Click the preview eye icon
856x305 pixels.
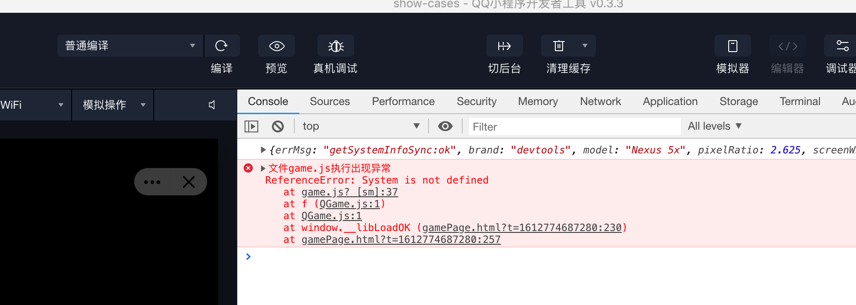pyautogui.click(x=277, y=46)
